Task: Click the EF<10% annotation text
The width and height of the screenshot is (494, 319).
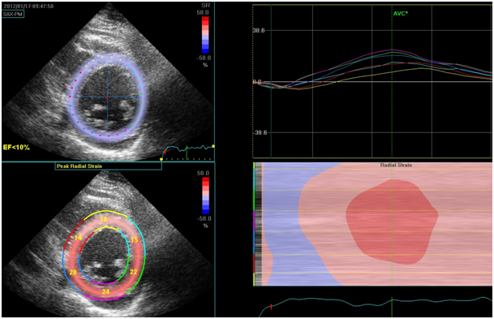Action: [x=16, y=147]
